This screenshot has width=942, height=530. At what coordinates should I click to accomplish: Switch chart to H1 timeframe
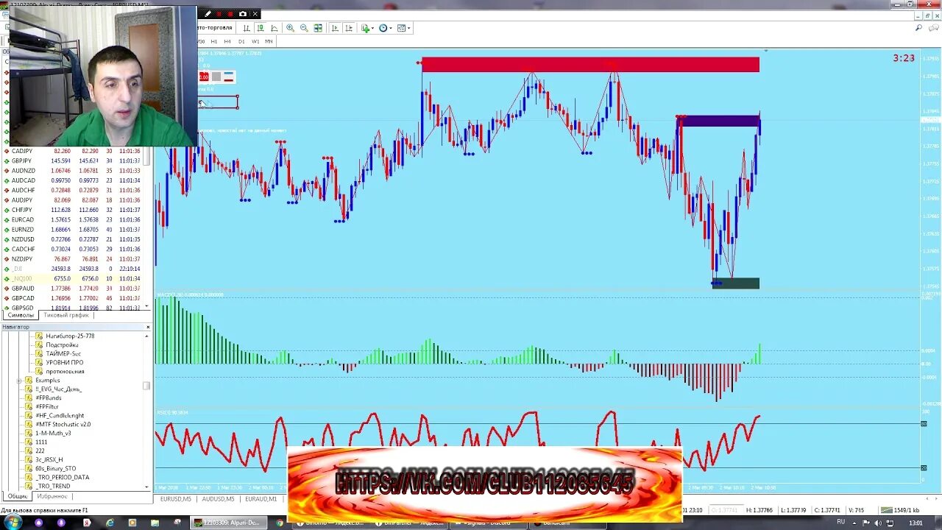pyautogui.click(x=213, y=41)
